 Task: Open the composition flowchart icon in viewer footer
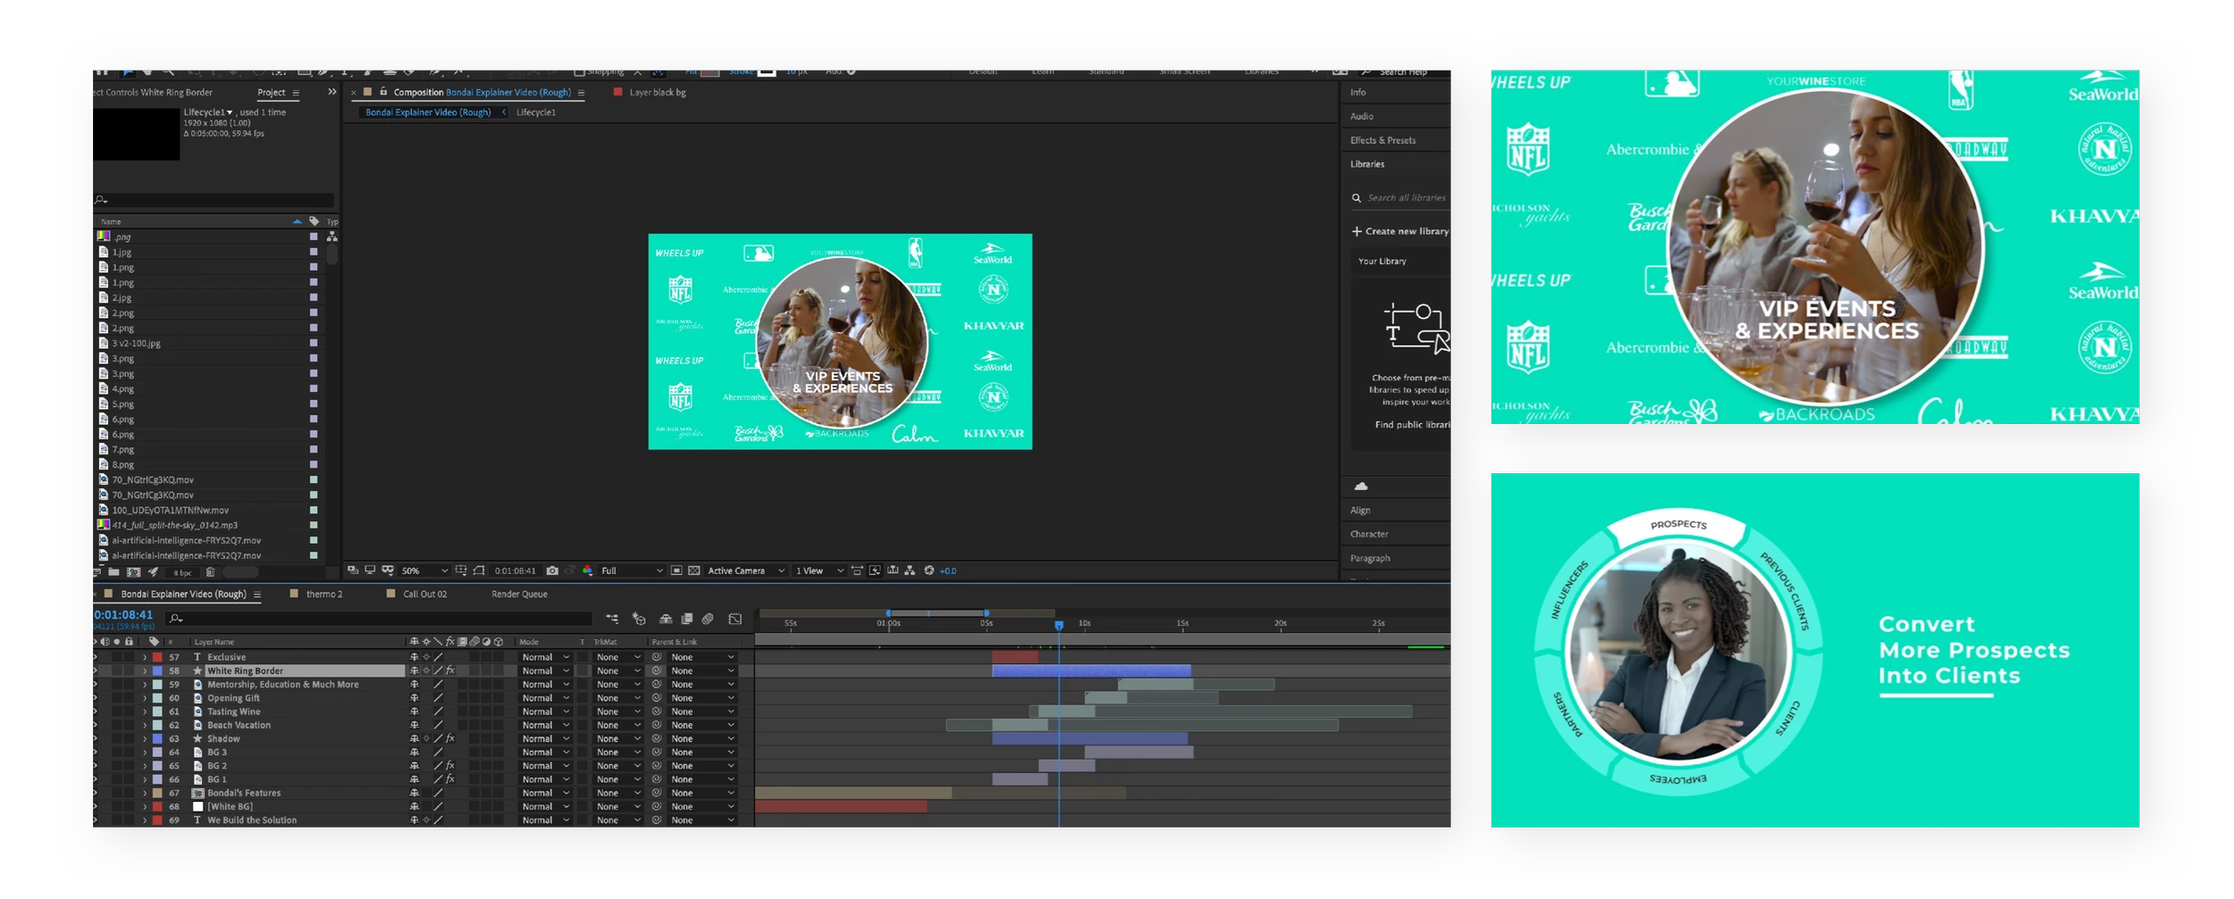pyautogui.click(x=910, y=570)
